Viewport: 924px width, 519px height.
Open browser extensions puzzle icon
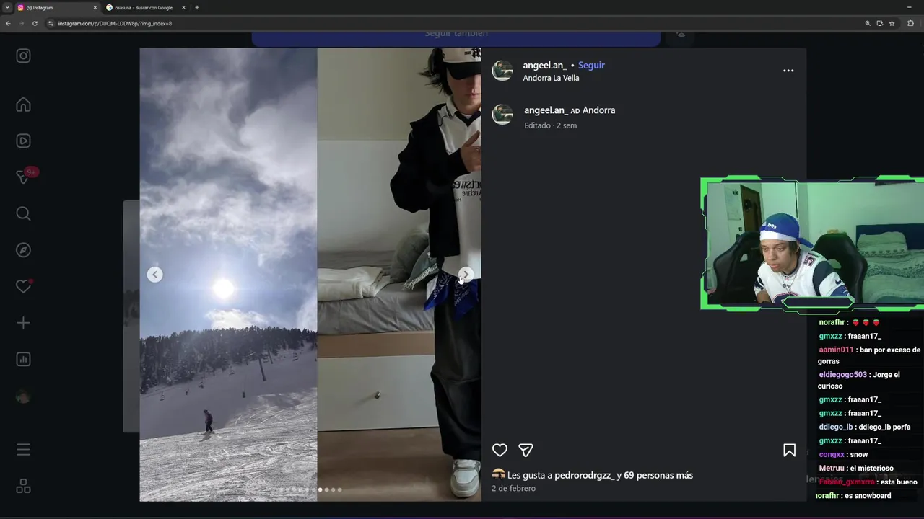click(x=911, y=23)
